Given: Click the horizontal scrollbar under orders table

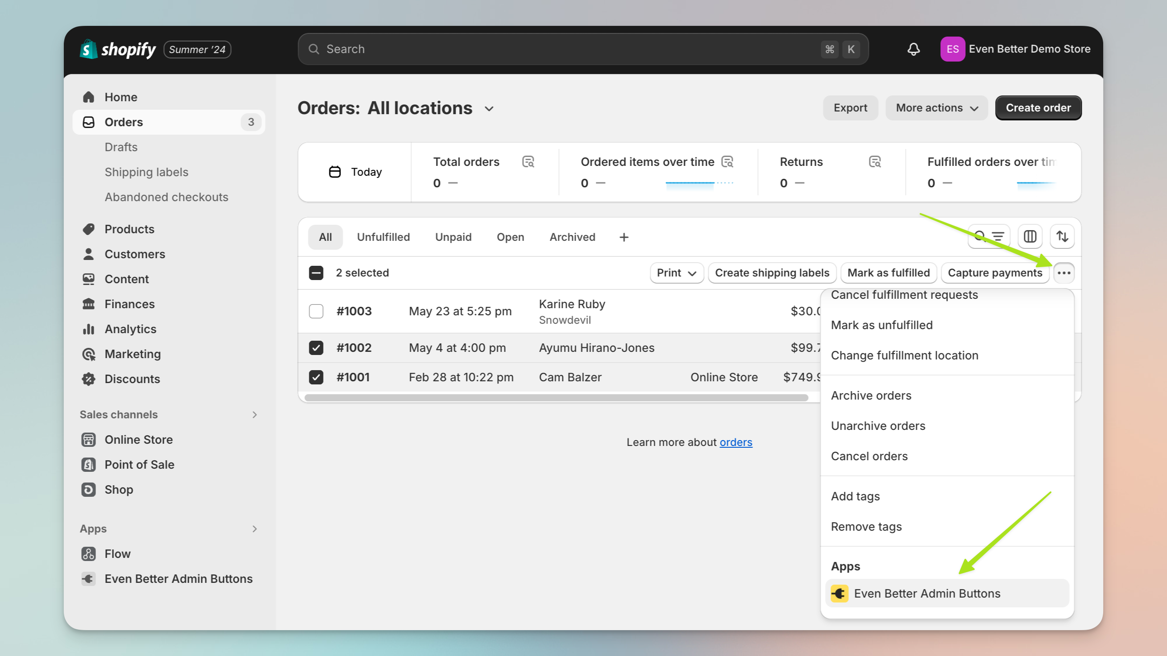Looking at the screenshot, I should coord(557,397).
